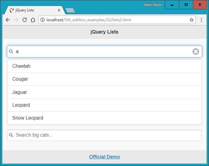The image size is (209, 166).
Task: Close the browser window
Action: (x=200, y=5)
